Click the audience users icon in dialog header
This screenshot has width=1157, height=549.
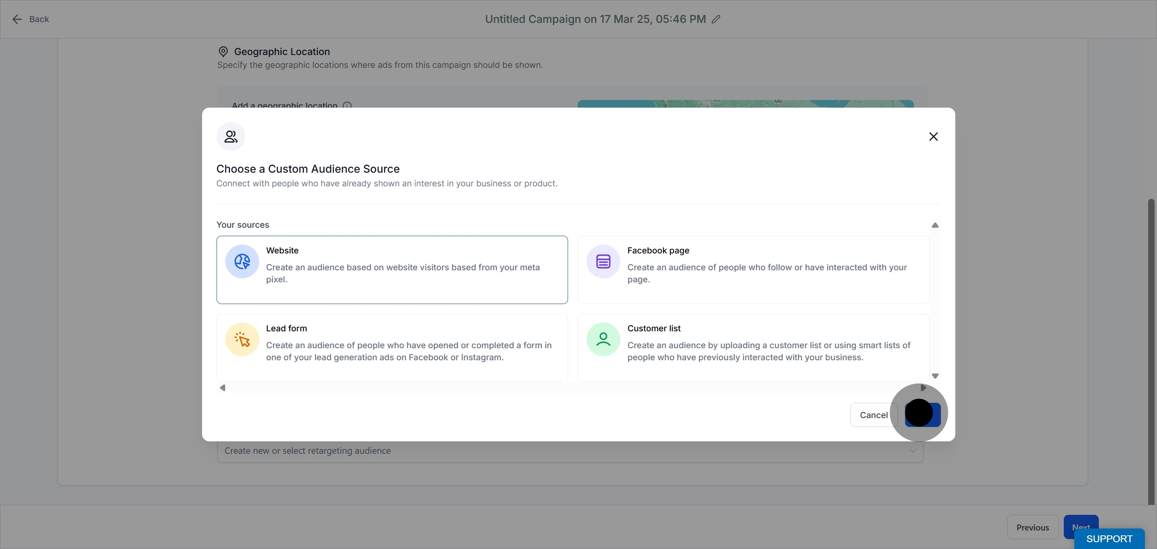click(x=231, y=137)
